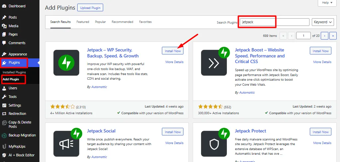Click the Settings sliders icon

coord(4,105)
